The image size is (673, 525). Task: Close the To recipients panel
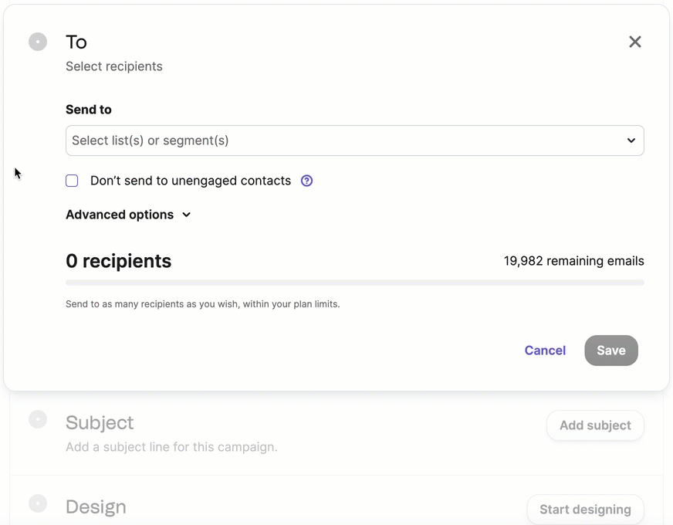[x=635, y=42]
